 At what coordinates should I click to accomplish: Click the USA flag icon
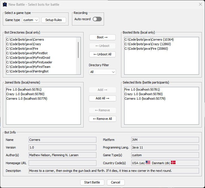(x=148, y=163)
